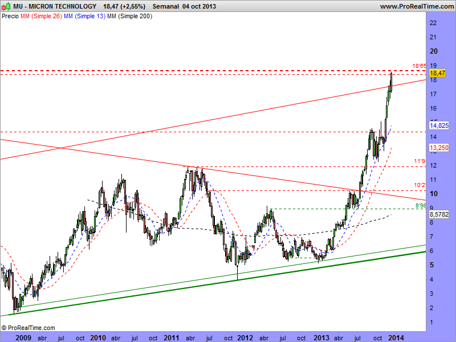456x342 pixels.
Task: Click price axis value 16
Action: click(433, 108)
